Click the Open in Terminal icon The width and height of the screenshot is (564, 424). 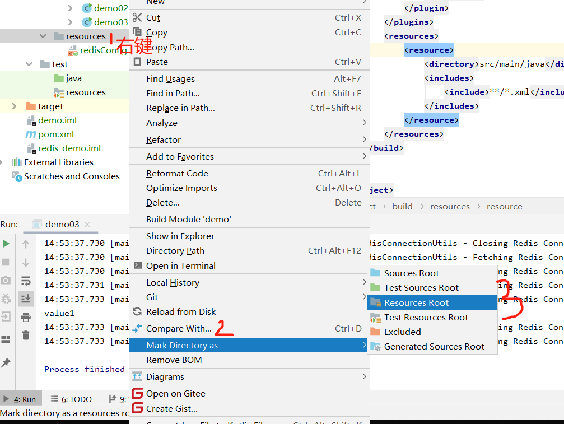(137, 265)
